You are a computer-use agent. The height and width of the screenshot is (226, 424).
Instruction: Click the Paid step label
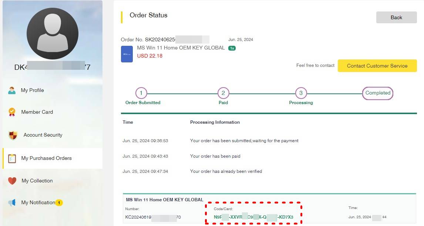coord(223,103)
